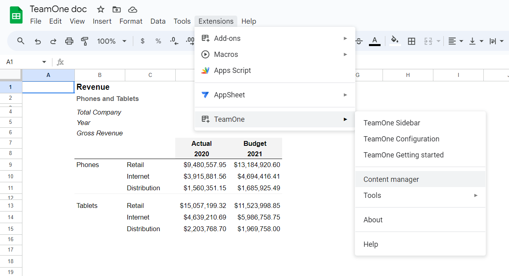Select column H by its header
The height and width of the screenshot is (276, 509).
(x=408, y=75)
